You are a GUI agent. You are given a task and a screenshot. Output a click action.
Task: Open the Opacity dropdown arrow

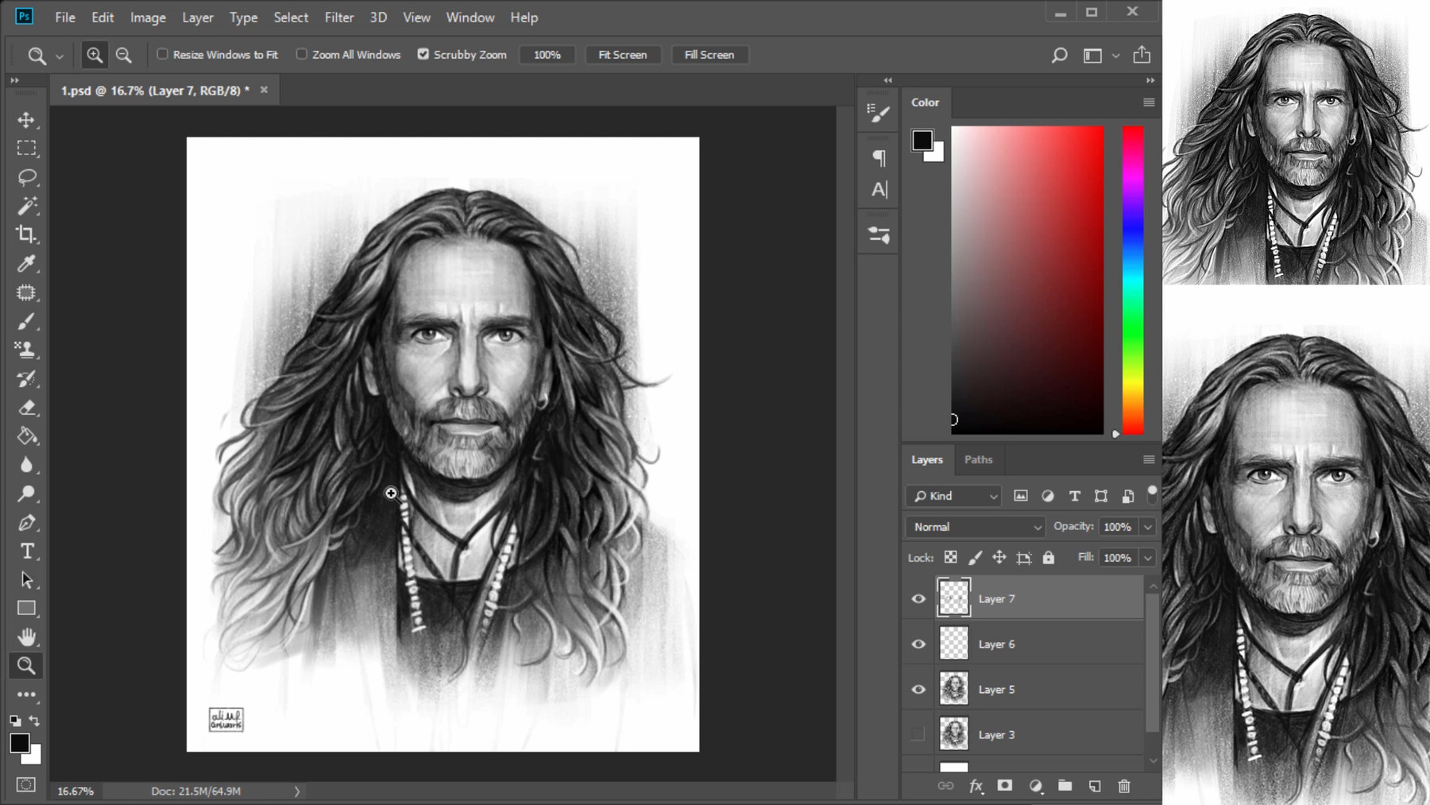(x=1148, y=527)
